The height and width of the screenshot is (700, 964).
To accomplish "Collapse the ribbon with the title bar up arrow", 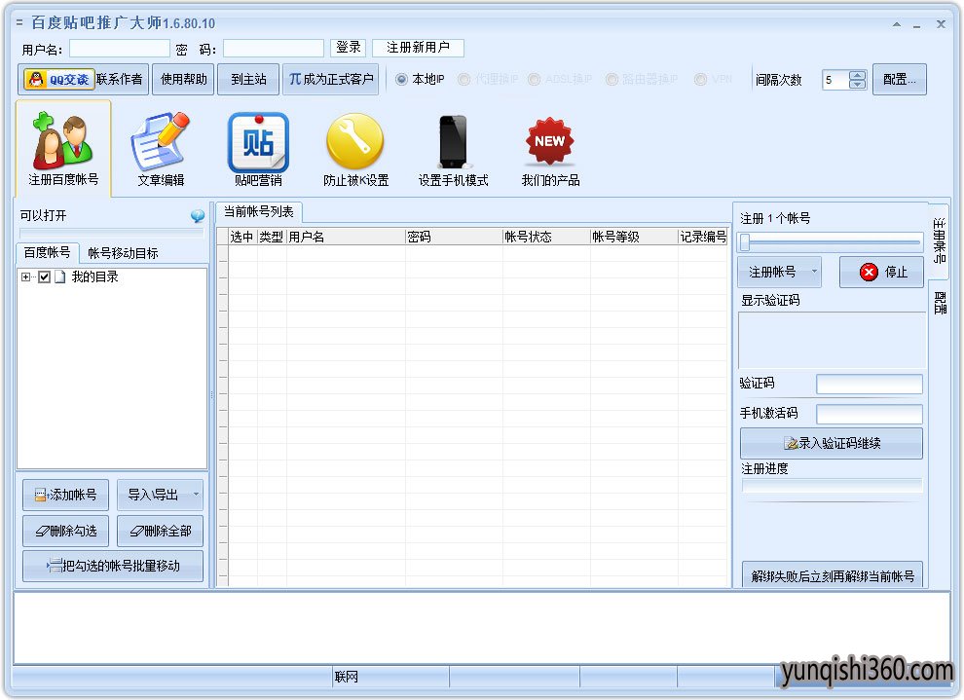I will [x=897, y=24].
